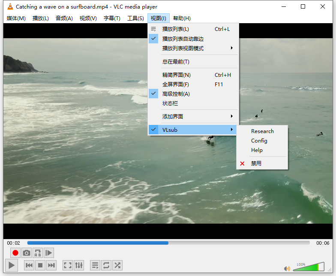Select Help in VLsub submenu

tap(262, 150)
